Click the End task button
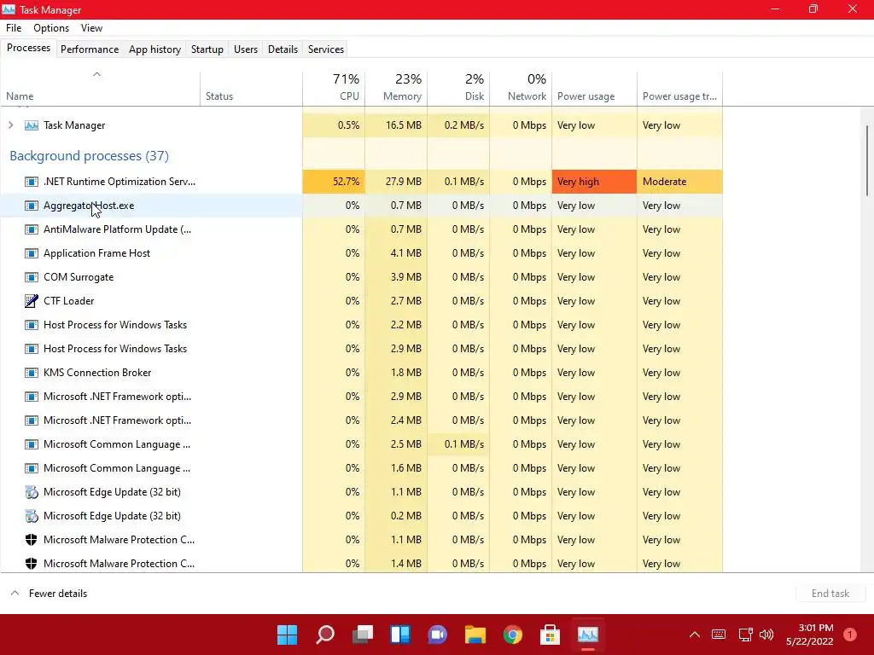This screenshot has height=655, width=874. point(830,594)
